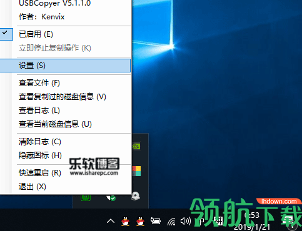Click the volume speaker icon
This screenshot has width=302, height=231.
click(x=186, y=221)
